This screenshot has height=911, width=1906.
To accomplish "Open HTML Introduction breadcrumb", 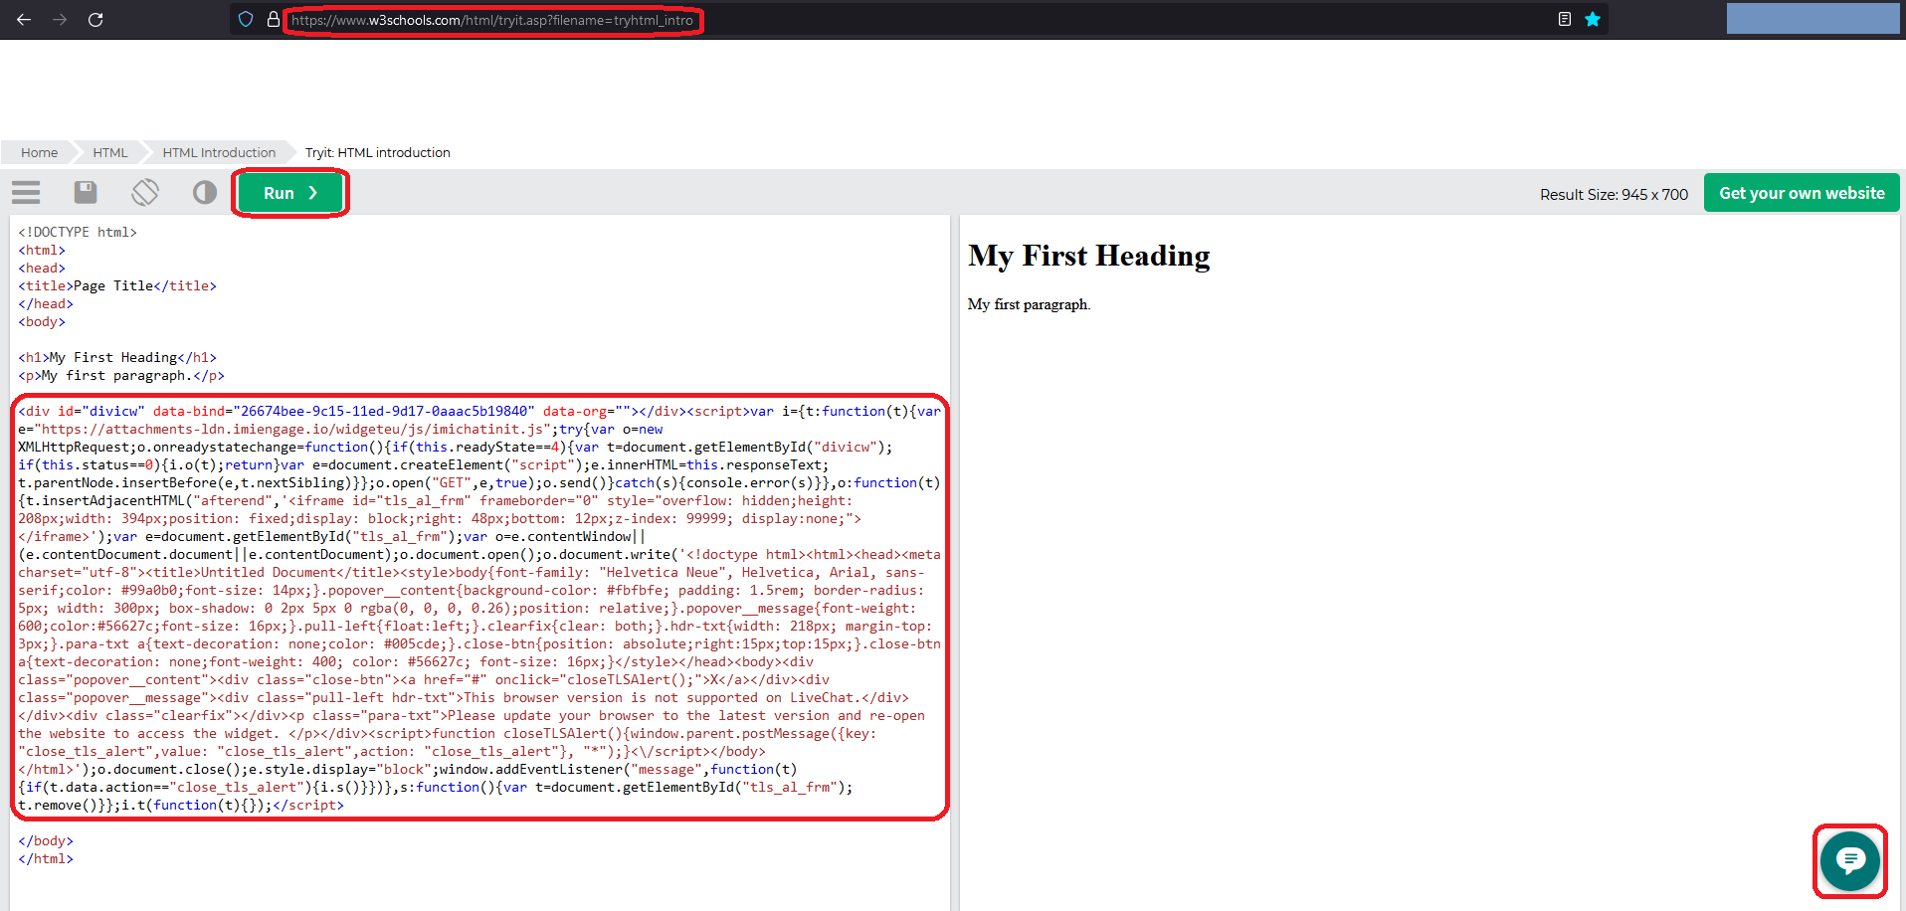I will pos(219,152).
